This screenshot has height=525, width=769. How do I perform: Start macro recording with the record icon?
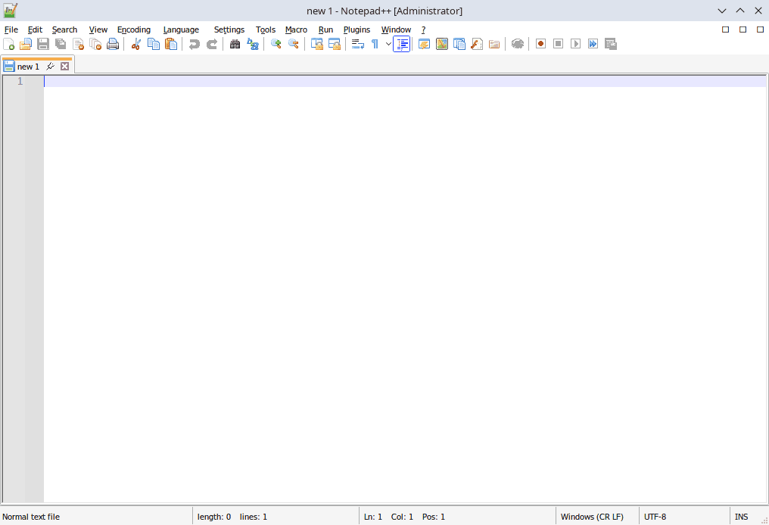tap(540, 44)
